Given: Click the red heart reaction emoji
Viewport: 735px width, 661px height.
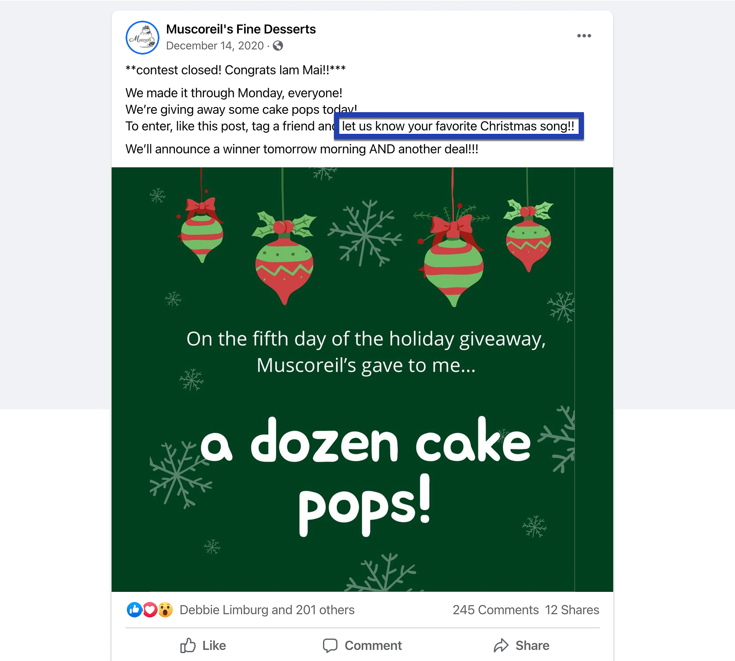Looking at the screenshot, I should 150,610.
